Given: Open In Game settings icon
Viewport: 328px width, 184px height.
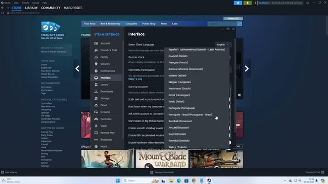Looking at the screenshot, I should (x=96, y=112).
